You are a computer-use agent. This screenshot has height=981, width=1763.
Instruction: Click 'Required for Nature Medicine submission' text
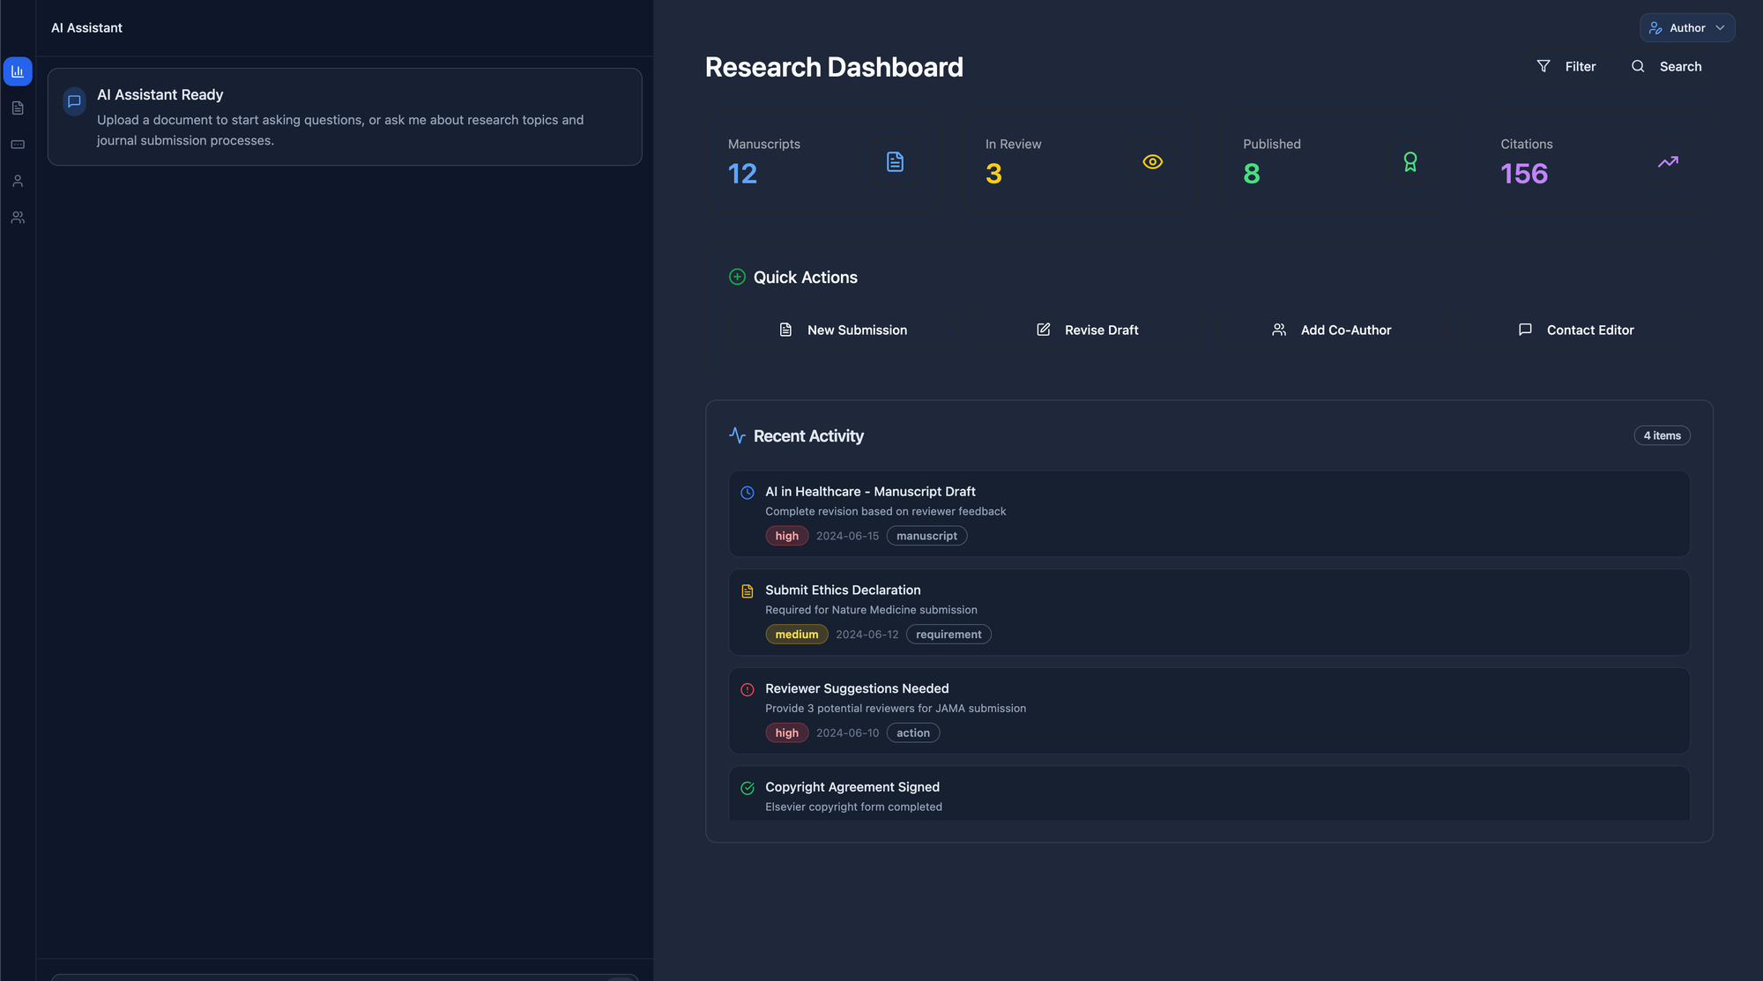[871, 610]
